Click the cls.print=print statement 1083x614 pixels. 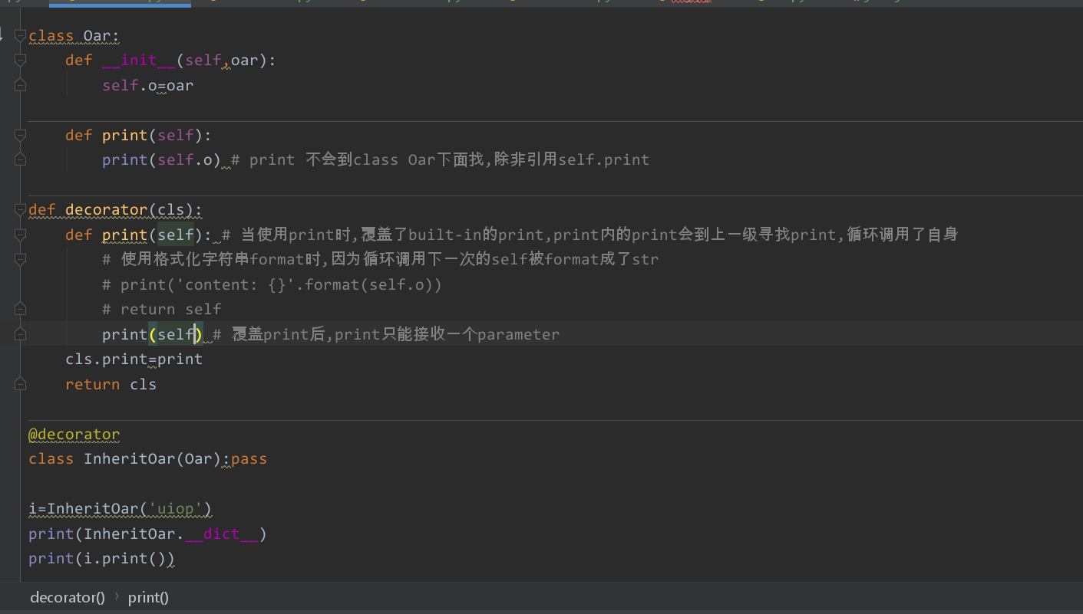coord(134,360)
